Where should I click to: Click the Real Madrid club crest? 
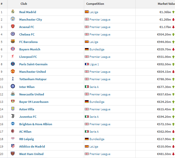click(x=13, y=12)
